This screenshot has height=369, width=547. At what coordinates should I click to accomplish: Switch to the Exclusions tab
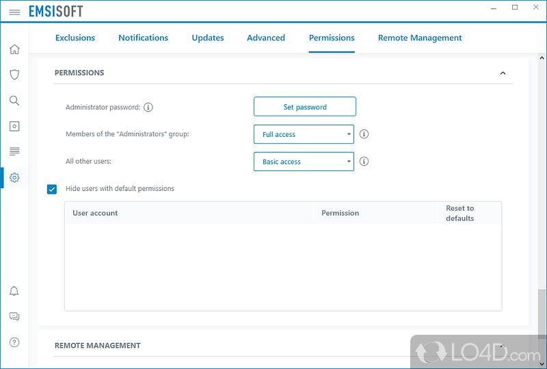pos(75,38)
